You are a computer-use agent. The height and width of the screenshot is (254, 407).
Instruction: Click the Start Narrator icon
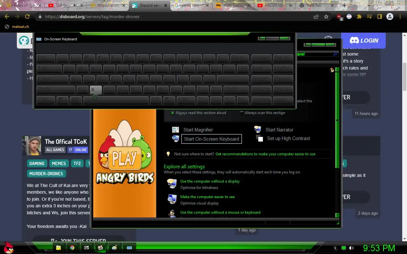(258, 129)
